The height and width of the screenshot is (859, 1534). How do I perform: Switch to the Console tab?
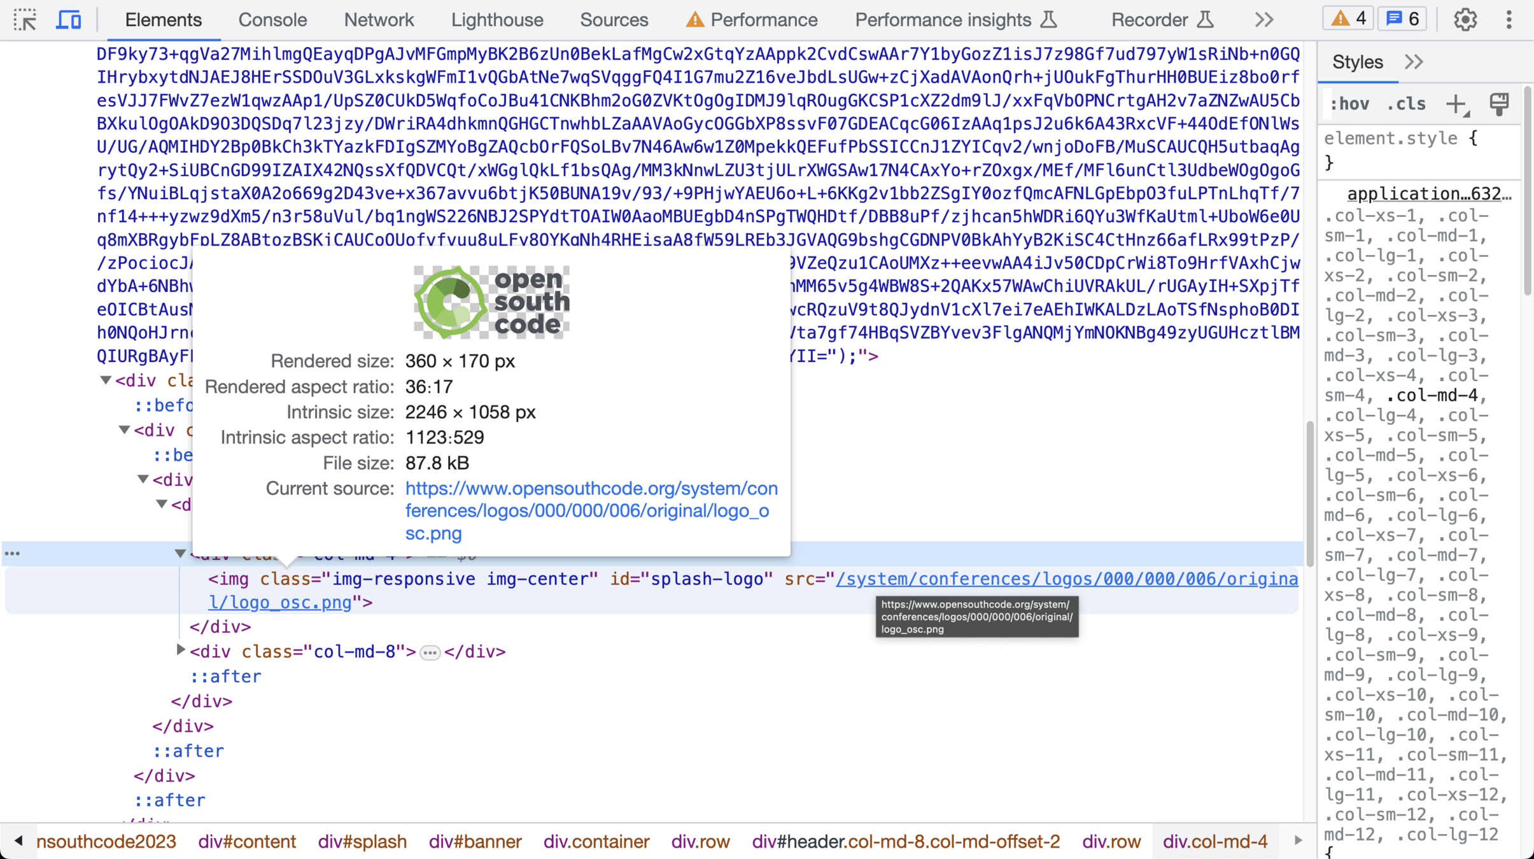(x=272, y=20)
